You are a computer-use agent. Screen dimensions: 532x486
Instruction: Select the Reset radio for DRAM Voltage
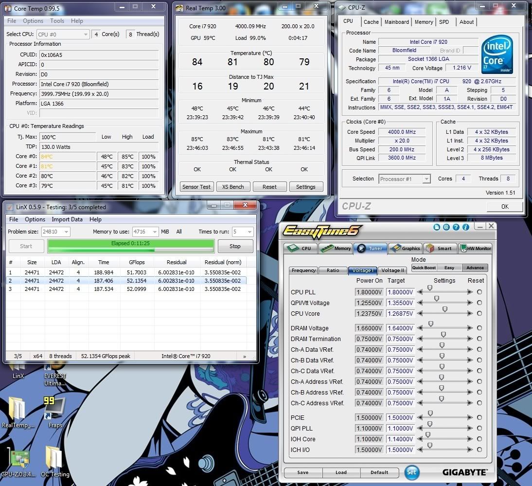pos(479,328)
